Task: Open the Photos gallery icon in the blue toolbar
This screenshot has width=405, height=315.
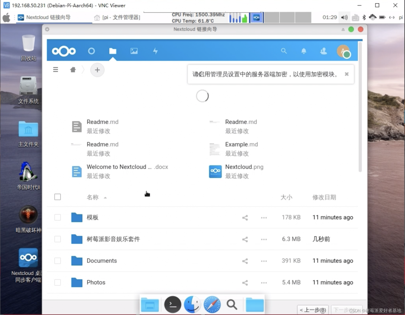Action: pos(134,51)
